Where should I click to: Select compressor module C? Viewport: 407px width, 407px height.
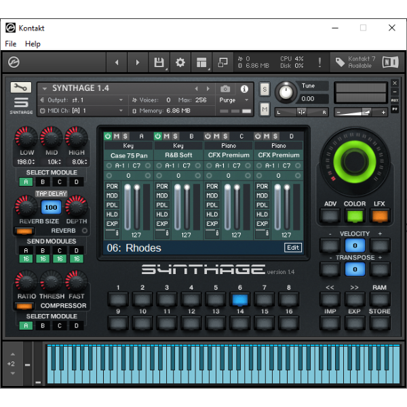(60, 326)
